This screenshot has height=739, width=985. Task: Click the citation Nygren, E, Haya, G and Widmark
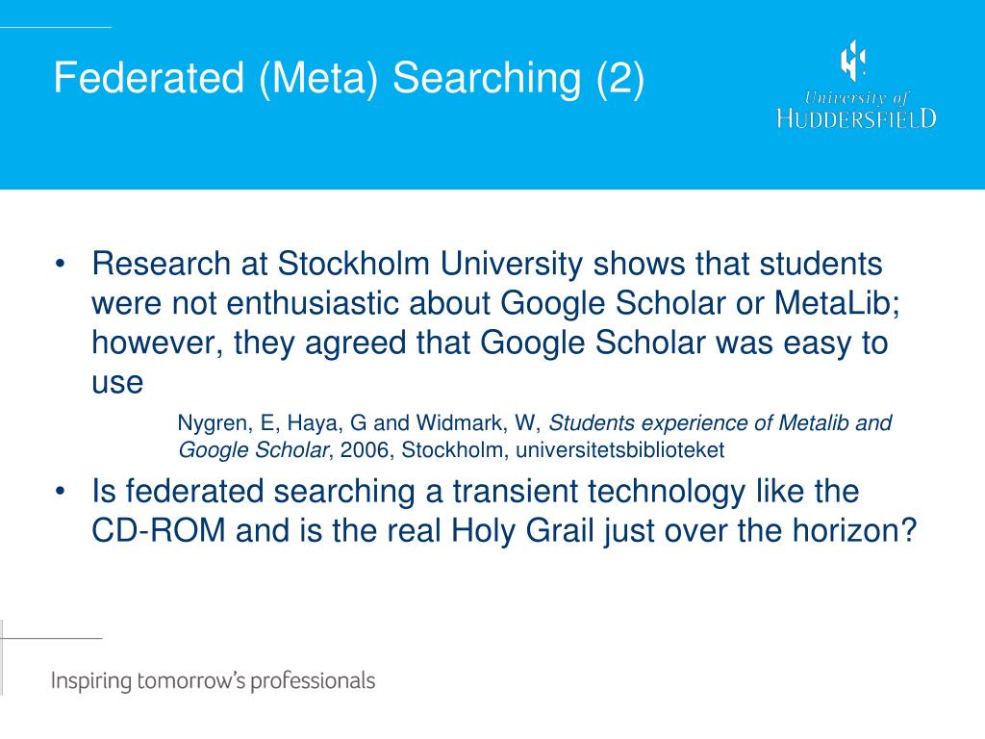click(x=359, y=423)
